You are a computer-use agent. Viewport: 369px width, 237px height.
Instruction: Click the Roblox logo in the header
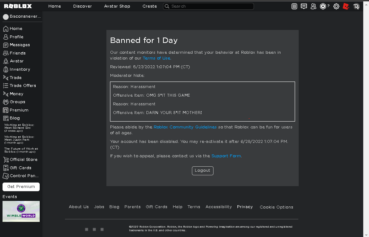[18, 6]
